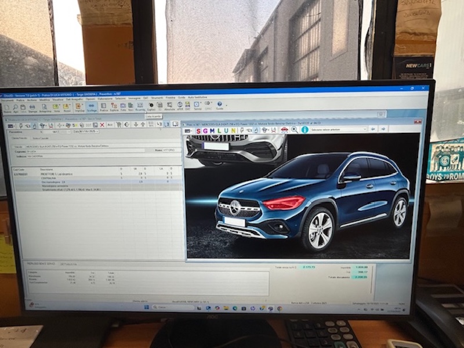
Task: Open the Visualizza menu
Action: tap(57, 100)
